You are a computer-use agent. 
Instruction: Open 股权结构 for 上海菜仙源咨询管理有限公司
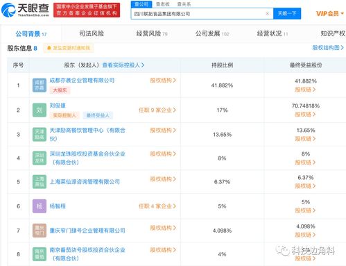163,179
